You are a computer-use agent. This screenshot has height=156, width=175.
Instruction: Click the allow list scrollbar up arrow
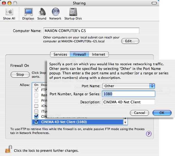point(125,118)
